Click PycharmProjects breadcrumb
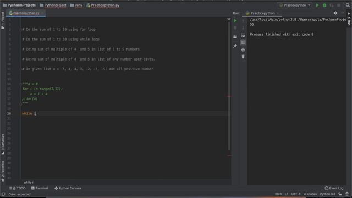Screen dimensions: 352x198 pos(19,5)
